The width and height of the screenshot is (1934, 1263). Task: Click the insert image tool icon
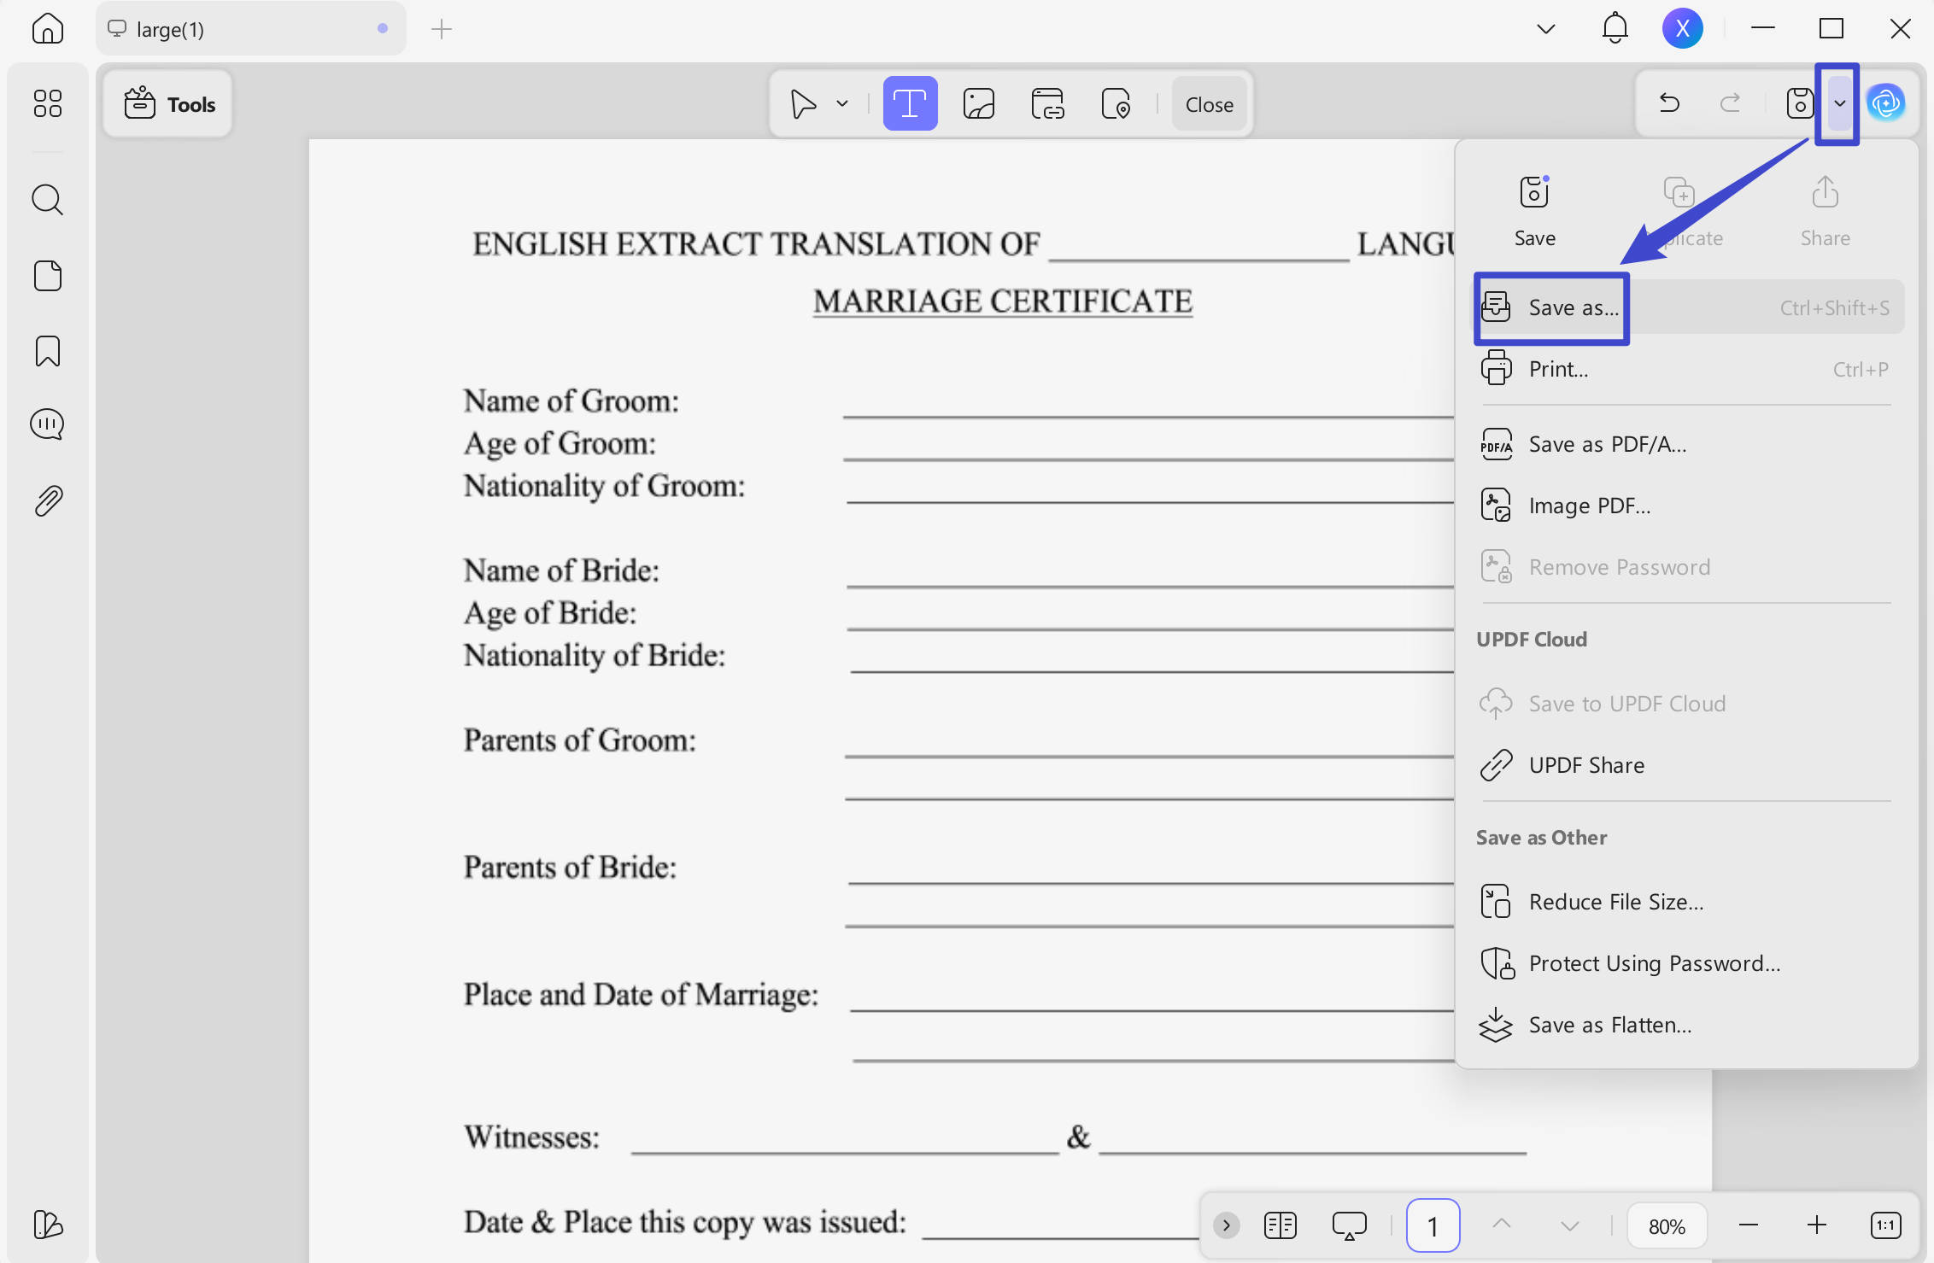(979, 104)
